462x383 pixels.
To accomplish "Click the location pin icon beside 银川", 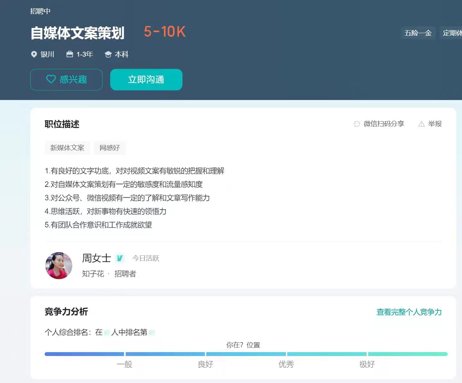I will tap(34, 54).
